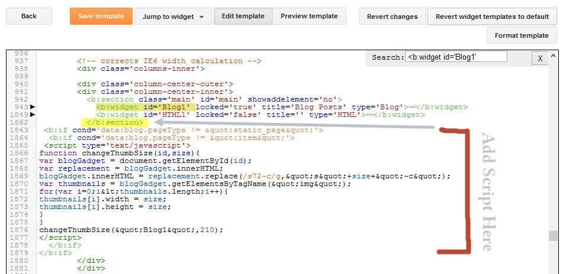Viewport: 566px width, 274px height.
Task: Click the folded ellipsis in HTML1 widget line
Action: pyautogui.click(x=368, y=115)
